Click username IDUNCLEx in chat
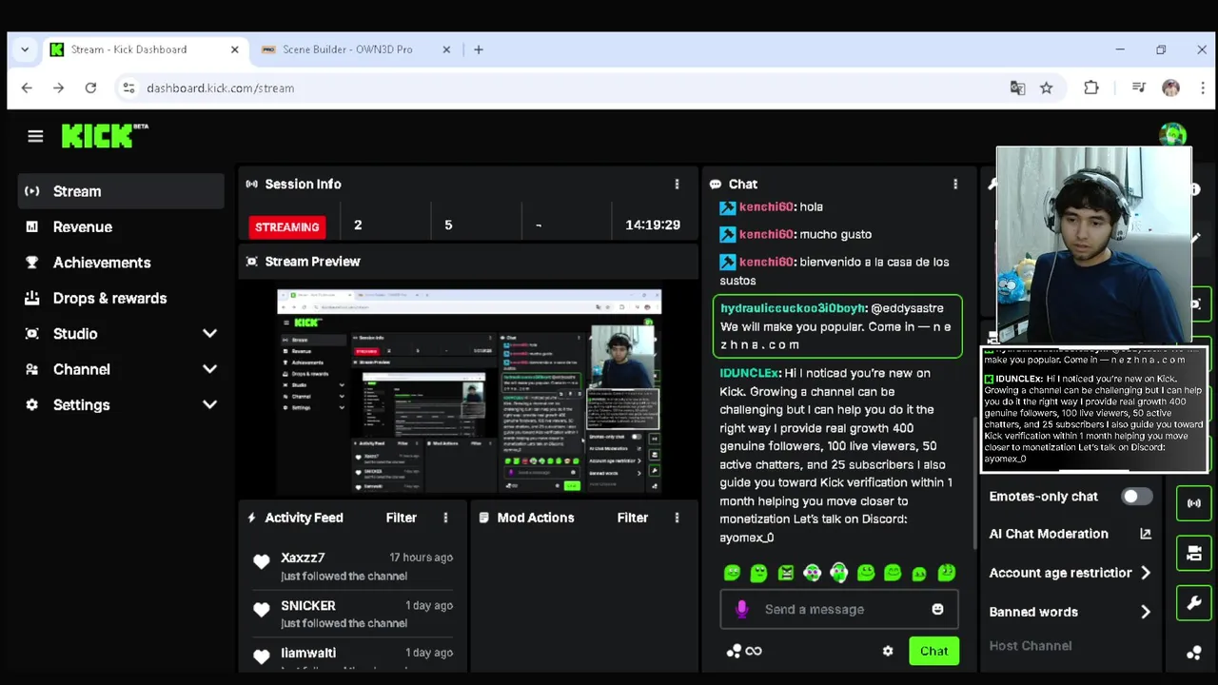Viewport: 1218px width, 685px height. (x=750, y=373)
